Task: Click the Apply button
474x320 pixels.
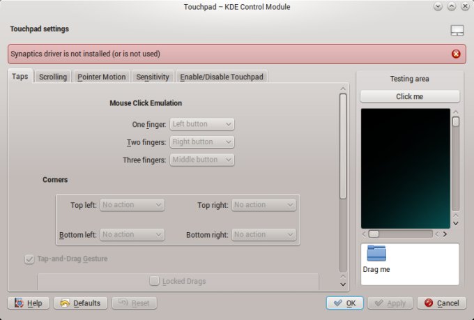Action: [x=390, y=303]
